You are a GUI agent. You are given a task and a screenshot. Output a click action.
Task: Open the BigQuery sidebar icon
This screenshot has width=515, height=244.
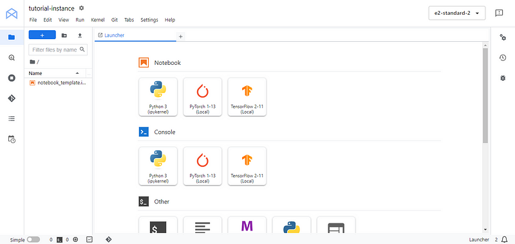pyautogui.click(x=12, y=58)
